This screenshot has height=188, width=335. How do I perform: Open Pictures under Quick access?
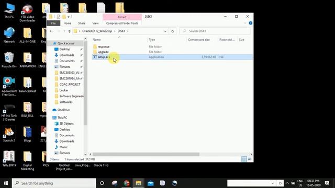[x=64, y=67]
